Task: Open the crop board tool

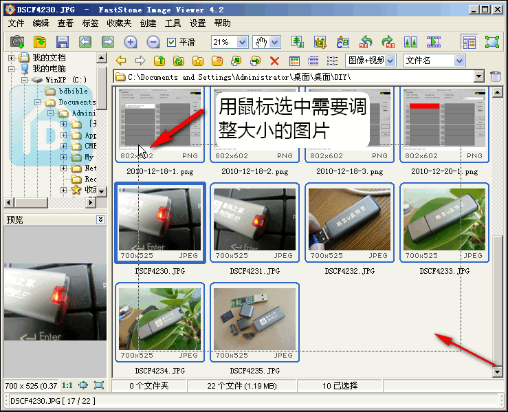Action: point(320,42)
